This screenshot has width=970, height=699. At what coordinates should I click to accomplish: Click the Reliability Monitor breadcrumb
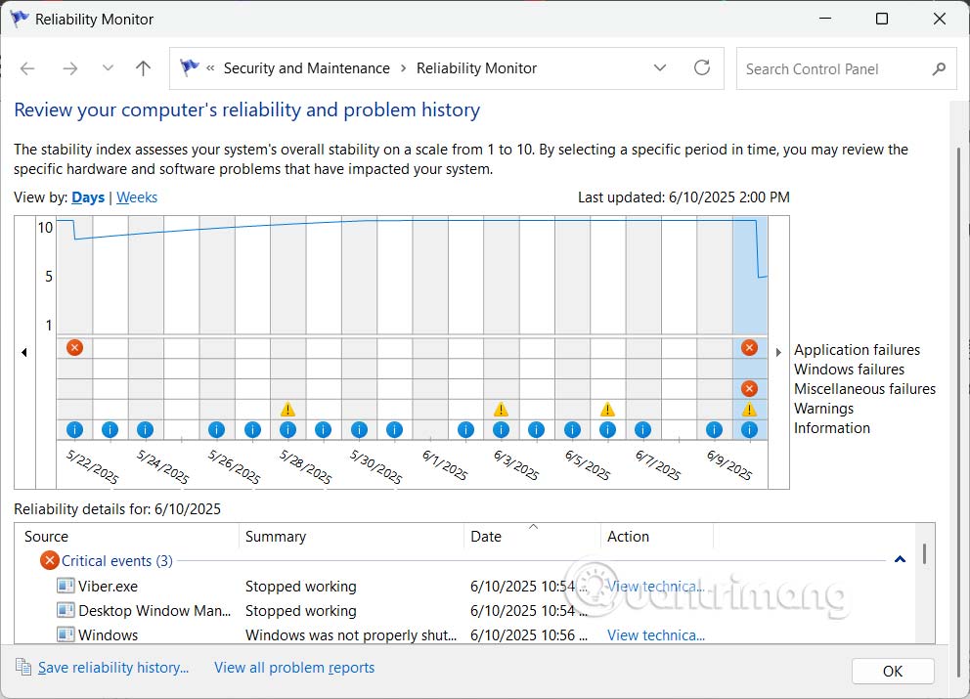click(x=476, y=68)
